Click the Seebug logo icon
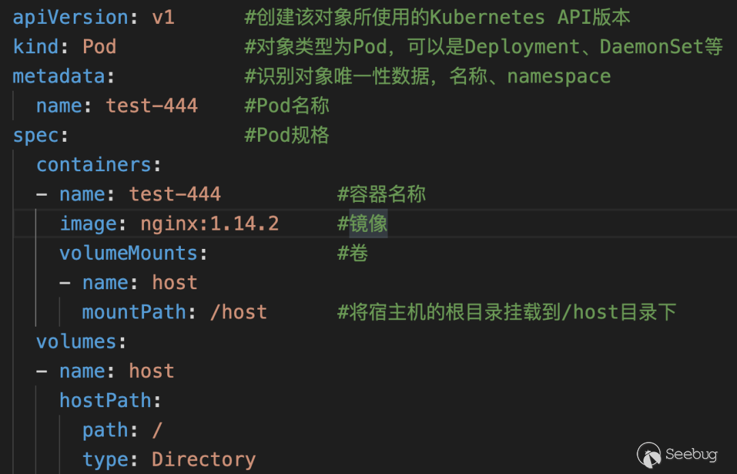 649,454
